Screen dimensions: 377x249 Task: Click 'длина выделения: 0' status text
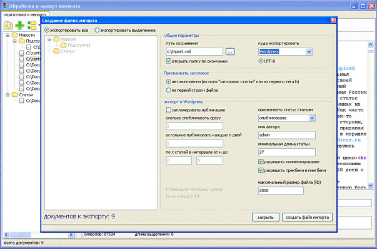click(x=154, y=234)
